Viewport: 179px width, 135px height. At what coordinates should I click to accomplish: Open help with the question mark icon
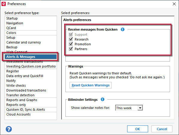coord(9,129)
